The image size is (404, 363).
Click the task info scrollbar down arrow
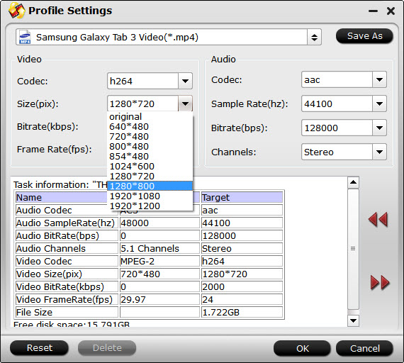tap(353, 320)
